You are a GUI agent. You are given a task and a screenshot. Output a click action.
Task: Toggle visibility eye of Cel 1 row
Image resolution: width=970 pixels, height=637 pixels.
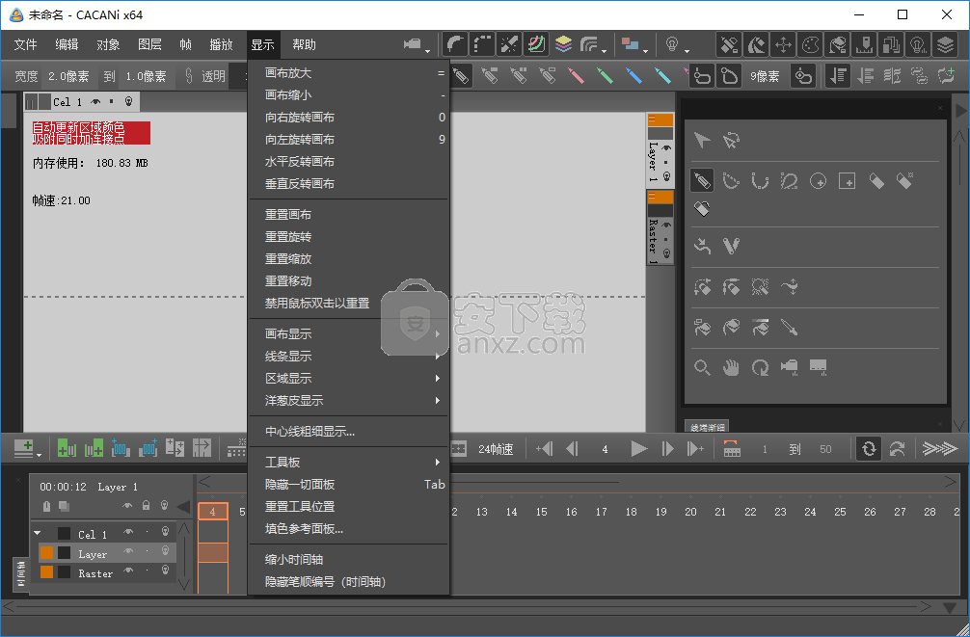[128, 533]
